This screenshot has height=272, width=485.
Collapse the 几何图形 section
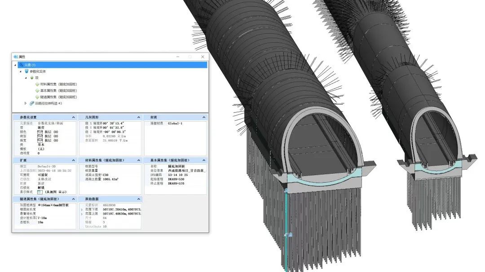(139, 118)
